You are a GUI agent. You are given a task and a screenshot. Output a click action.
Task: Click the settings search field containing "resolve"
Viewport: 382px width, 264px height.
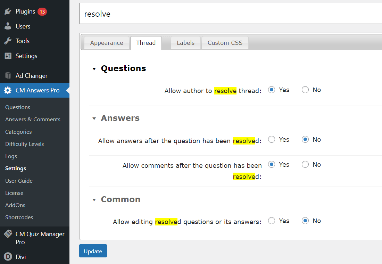pos(231,14)
